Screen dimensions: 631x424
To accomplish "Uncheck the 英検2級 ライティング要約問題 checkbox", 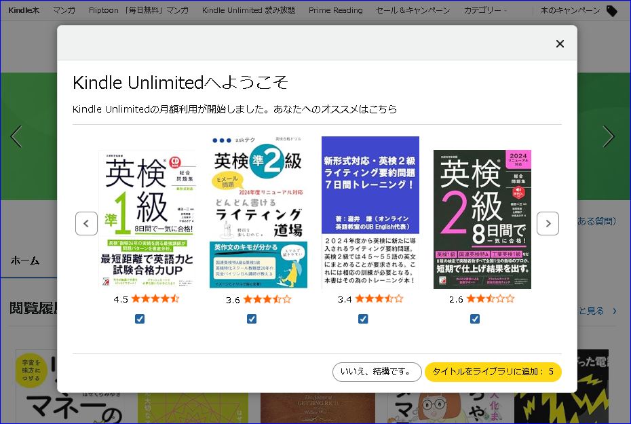I will (363, 319).
